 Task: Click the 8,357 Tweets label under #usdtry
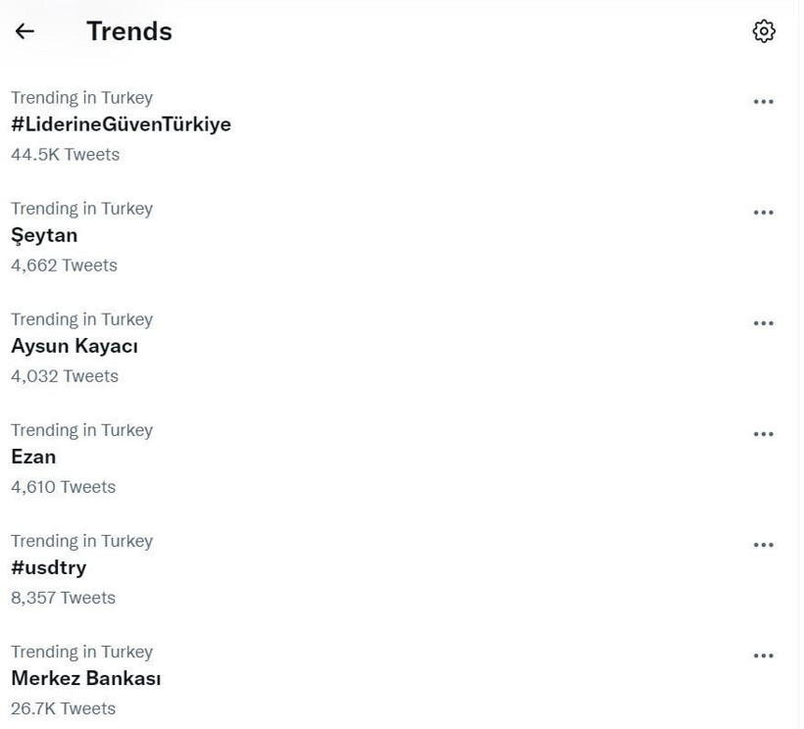tap(63, 597)
